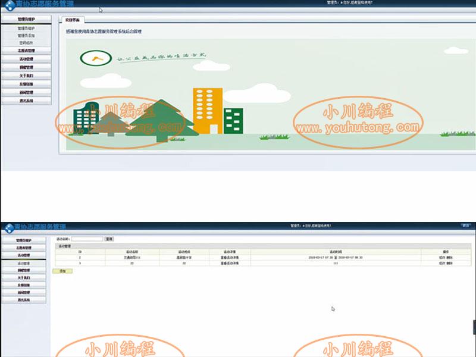The image size is (476, 357).
Task: Focus the 活动名称 search input field
Action: [87, 239]
